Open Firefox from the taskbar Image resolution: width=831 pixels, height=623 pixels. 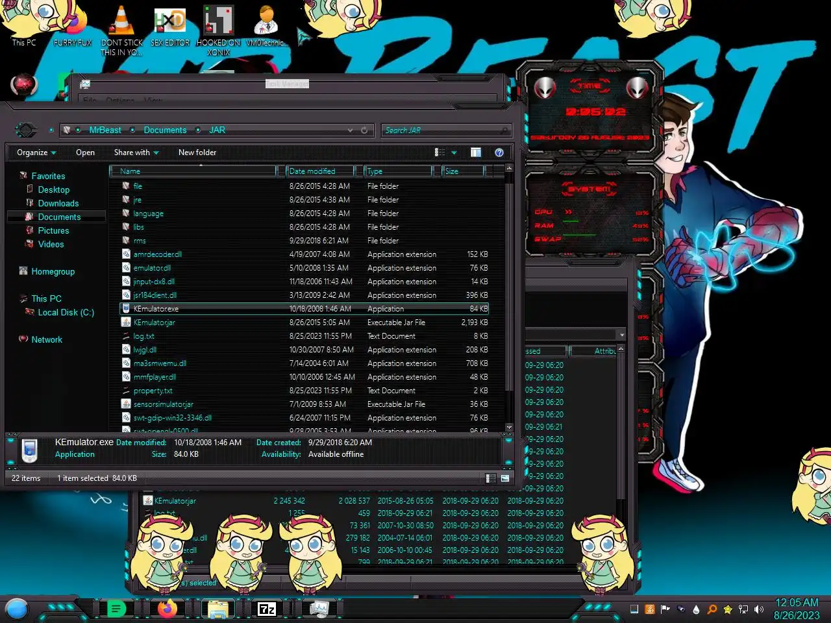point(167,609)
